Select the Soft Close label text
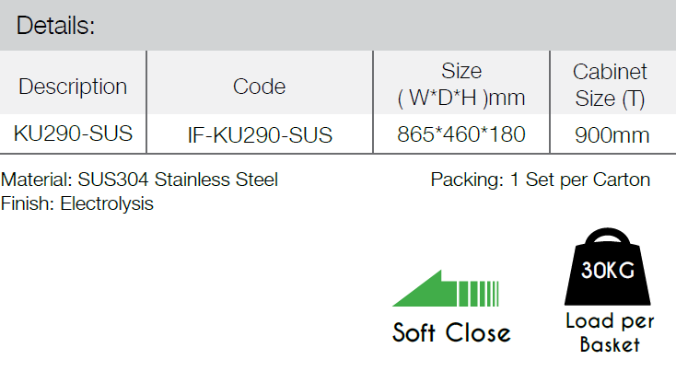The image size is (676, 371). pyautogui.click(x=451, y=332)
